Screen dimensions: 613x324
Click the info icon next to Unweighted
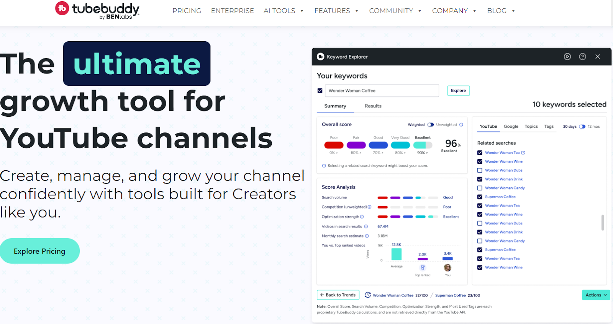461,125
